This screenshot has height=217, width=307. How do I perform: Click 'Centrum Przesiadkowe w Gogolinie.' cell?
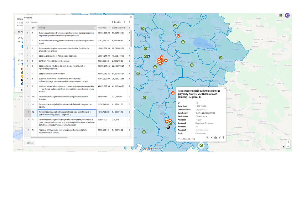click(67, 61)
